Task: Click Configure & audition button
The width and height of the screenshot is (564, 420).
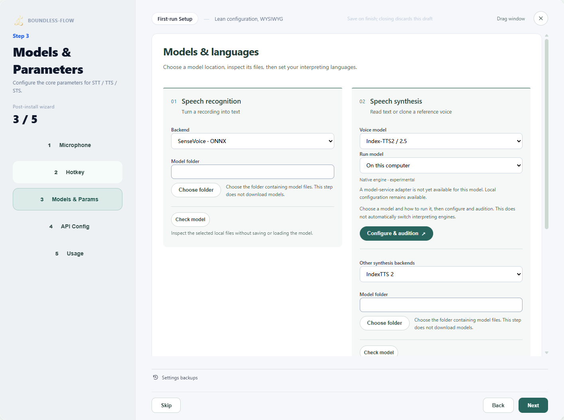Action: (x=396, y=234)
